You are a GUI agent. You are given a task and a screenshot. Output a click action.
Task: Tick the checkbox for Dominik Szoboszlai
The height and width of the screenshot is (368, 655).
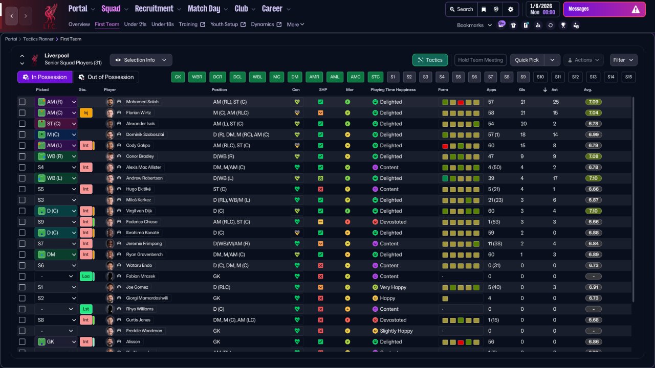pyautogui.click(x=22, y=134)
